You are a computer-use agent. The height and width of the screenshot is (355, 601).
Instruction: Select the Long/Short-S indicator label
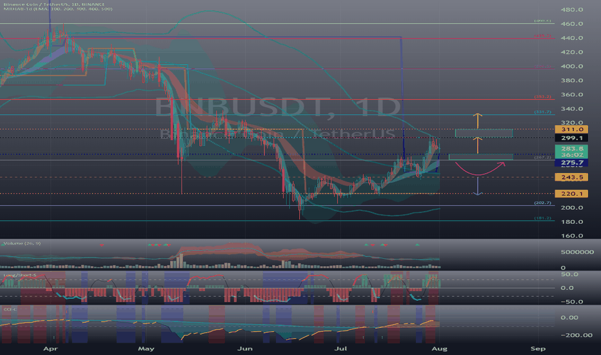[20, 275]
